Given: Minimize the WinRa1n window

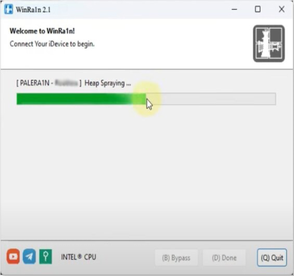Looking at the screenshot, I should [x=234, y=9].
